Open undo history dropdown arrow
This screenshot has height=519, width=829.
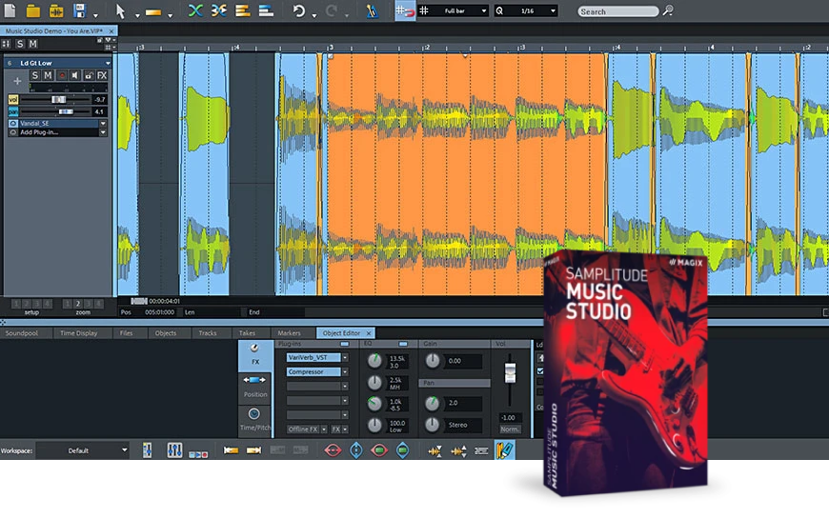coord(314,15)
